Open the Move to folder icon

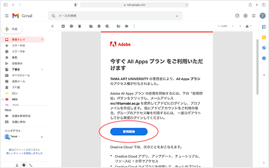pos(118,26)
